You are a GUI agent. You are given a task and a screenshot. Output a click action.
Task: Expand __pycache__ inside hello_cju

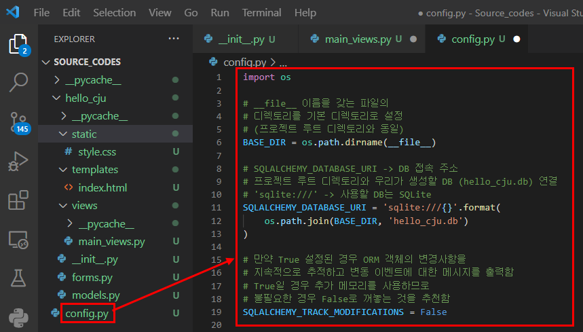point(64,116)
